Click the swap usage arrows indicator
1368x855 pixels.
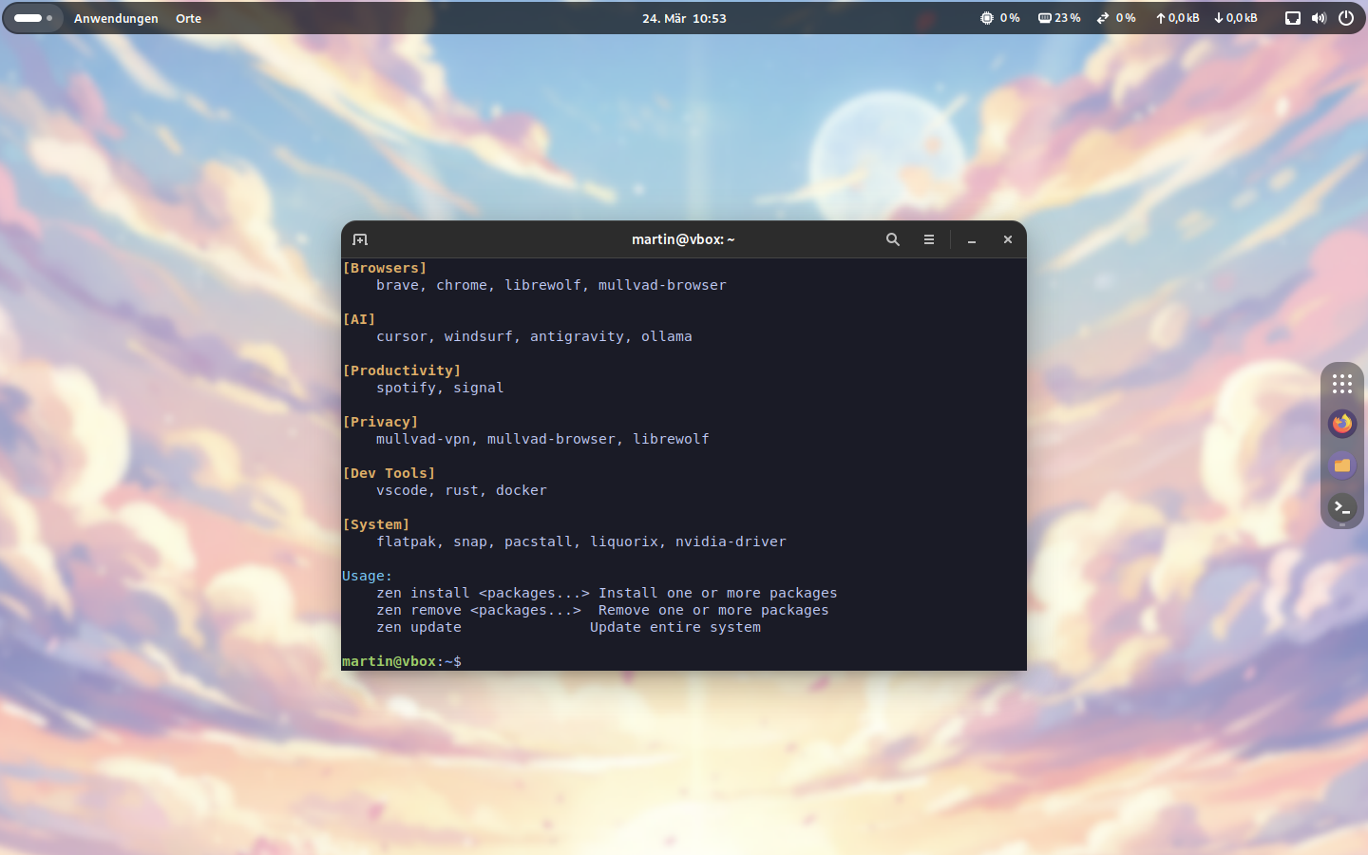1116,18
